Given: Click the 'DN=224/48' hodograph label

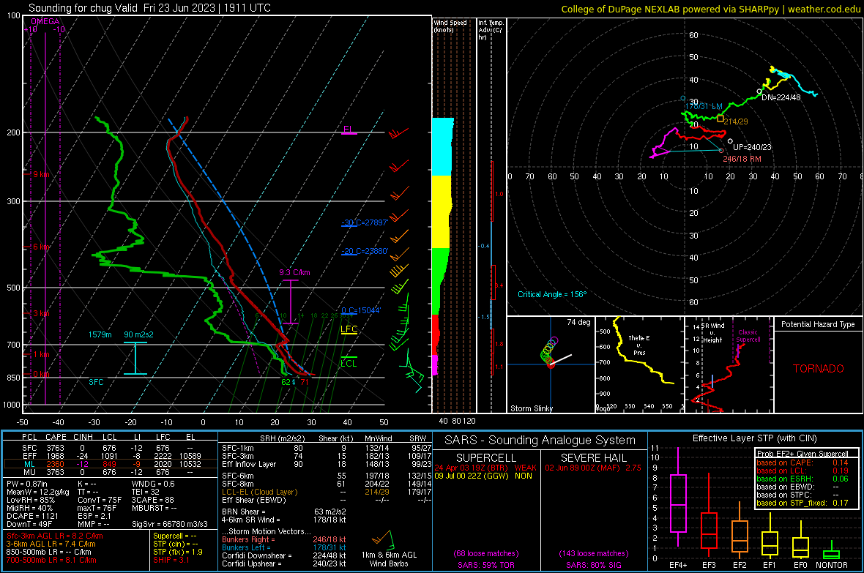Looking at the screenshot, I should (x=781, y=97).
